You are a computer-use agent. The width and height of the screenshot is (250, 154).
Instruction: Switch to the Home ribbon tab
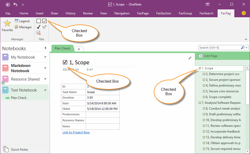[x=24, y=13]
